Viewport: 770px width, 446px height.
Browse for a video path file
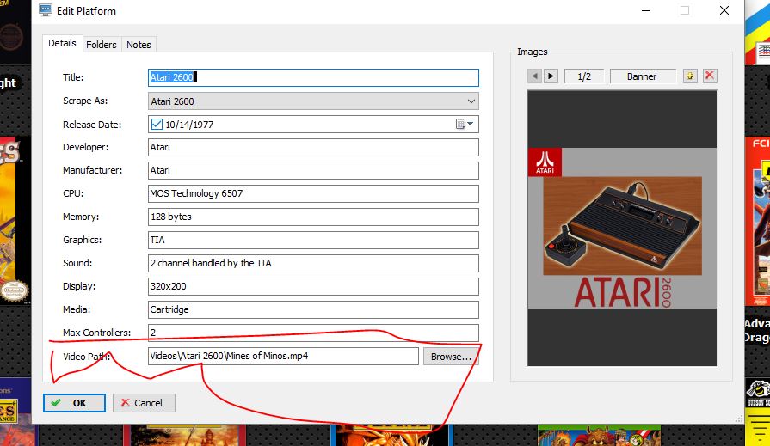point(451,357)
